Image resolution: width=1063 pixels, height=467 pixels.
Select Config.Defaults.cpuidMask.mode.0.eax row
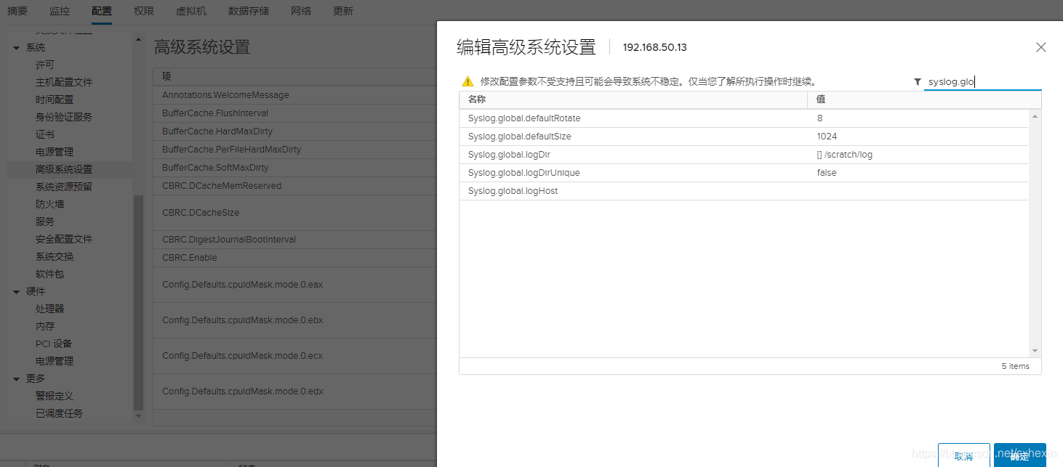(x=295, y=285)
